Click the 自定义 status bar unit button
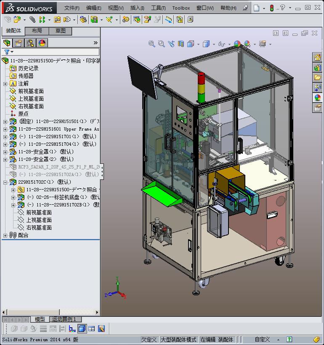Viewport: 324px width, 345px height. tap(262, 340)
